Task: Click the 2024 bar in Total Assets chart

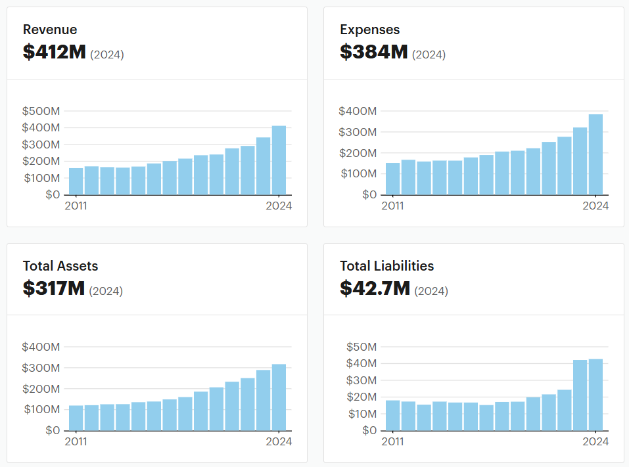Action: pyautogui.click(x=279, y=397)
